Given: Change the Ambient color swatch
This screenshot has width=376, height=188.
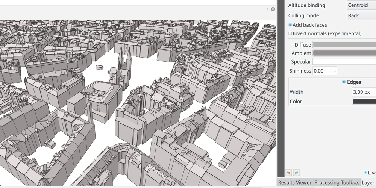Looking at the screenshot, I should tap(344, 53).
